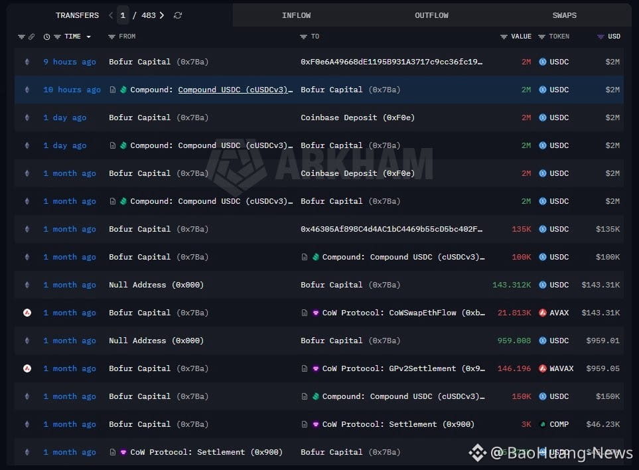This screenshot has width=639, height=470.
Task: Click '$46.23K' USD amount
Action: click(x=603, y=424)
